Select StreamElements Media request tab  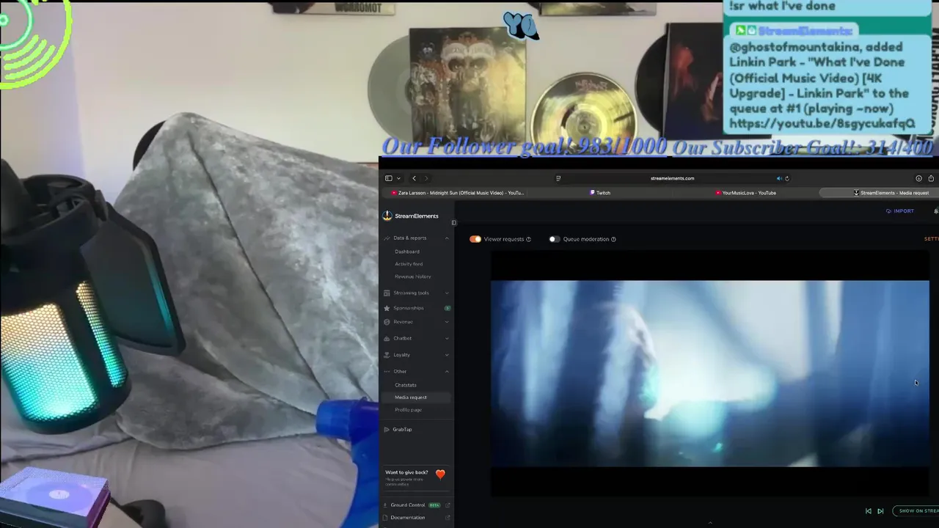point(891,193)
